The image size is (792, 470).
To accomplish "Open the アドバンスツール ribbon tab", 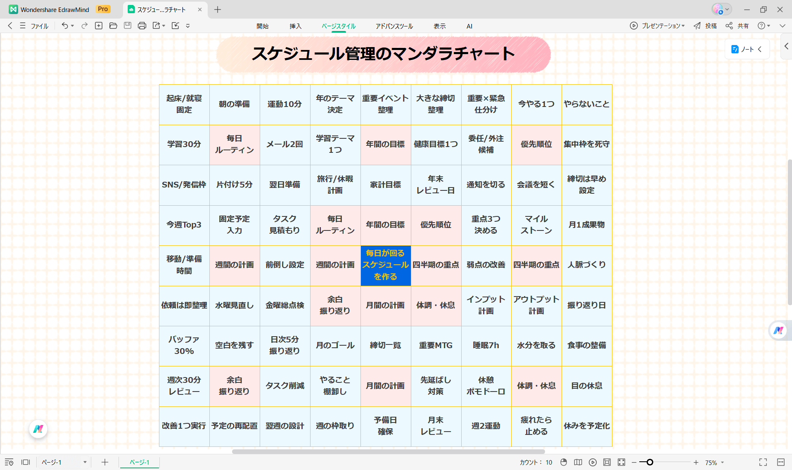I will coord(394,26).
